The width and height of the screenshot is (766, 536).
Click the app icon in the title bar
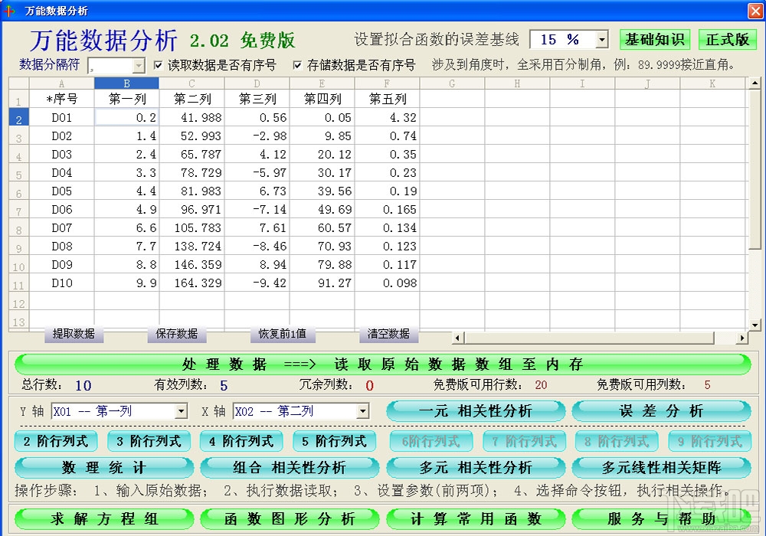[x=8, y=10]
